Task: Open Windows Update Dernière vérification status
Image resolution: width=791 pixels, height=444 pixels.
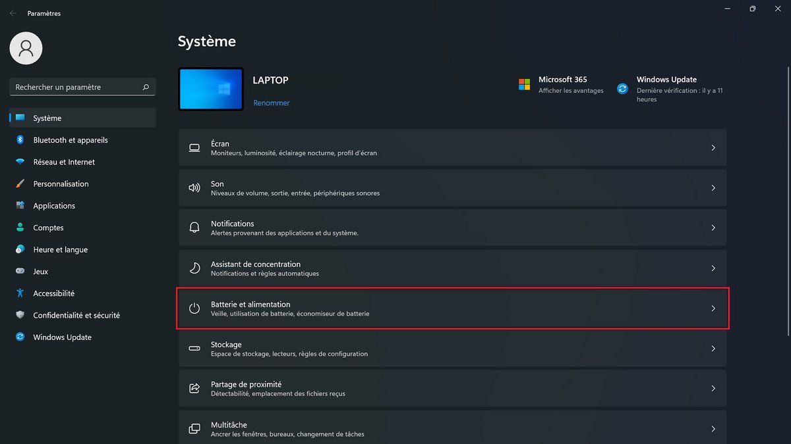Action: (680, 95)
